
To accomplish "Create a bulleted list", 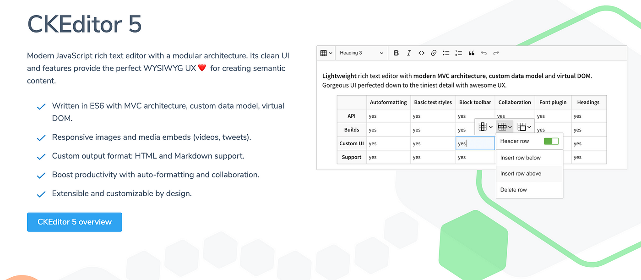I will (446, 53).
